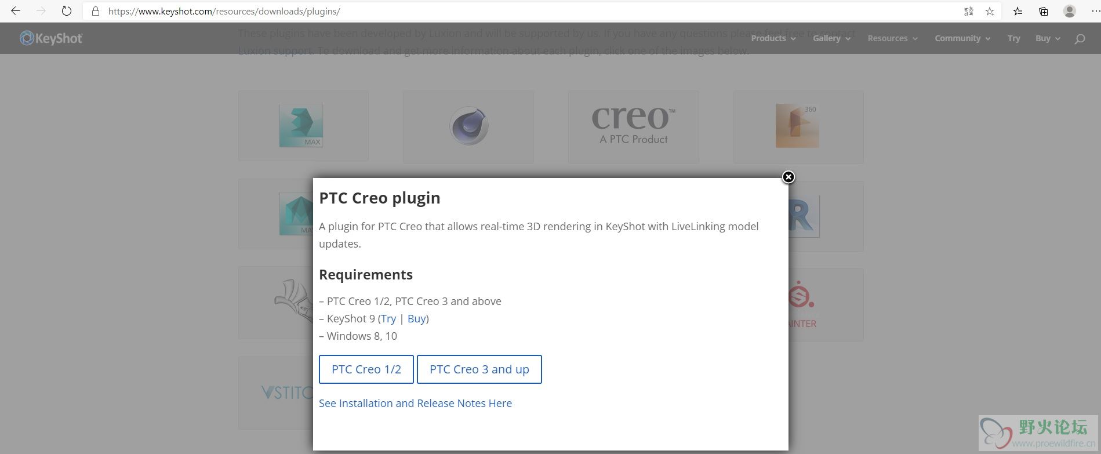Click the Requirements heading
1101x454 pixels.
pos(366,274)
